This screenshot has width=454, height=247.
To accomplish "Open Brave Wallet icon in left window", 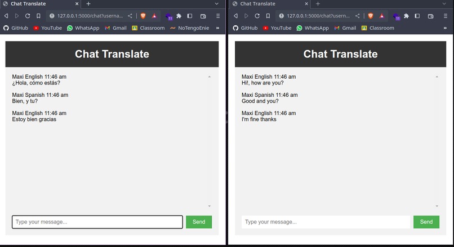I will tap(203, 16).
